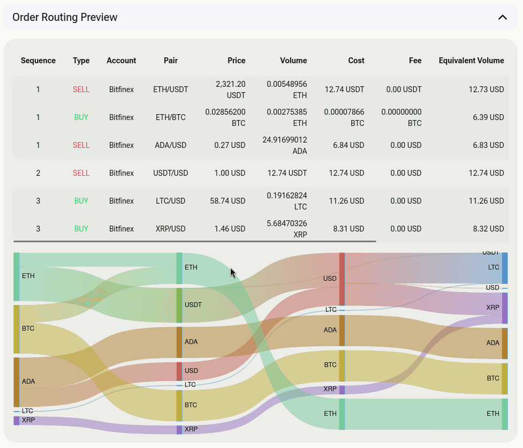Click the 0.02856200 BTC price cell
Screen dimensions: 523x448
click(x=225, y=117)
